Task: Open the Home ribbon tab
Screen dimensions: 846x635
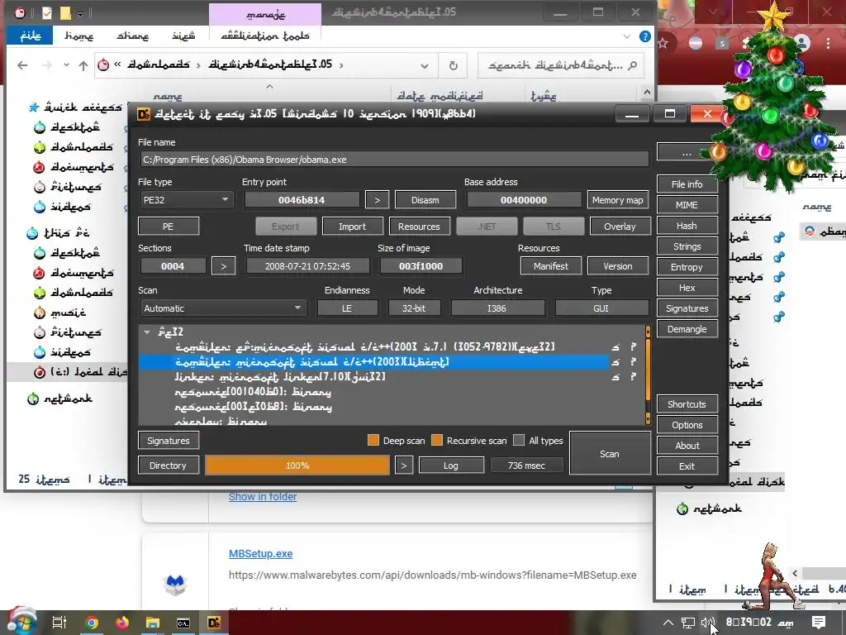Action: pyautogui.click(x=78, y=36)
